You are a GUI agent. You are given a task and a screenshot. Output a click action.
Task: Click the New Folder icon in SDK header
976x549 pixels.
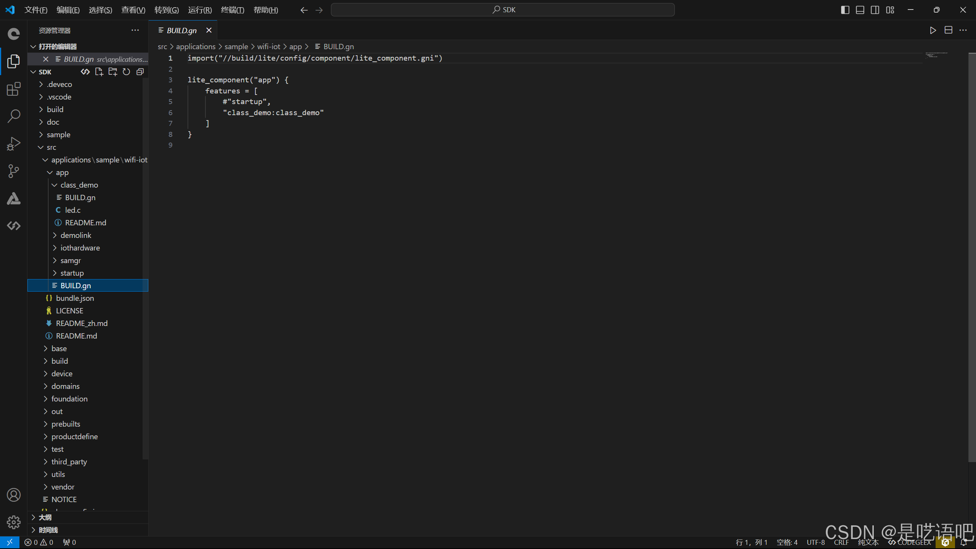click(113, 72)
